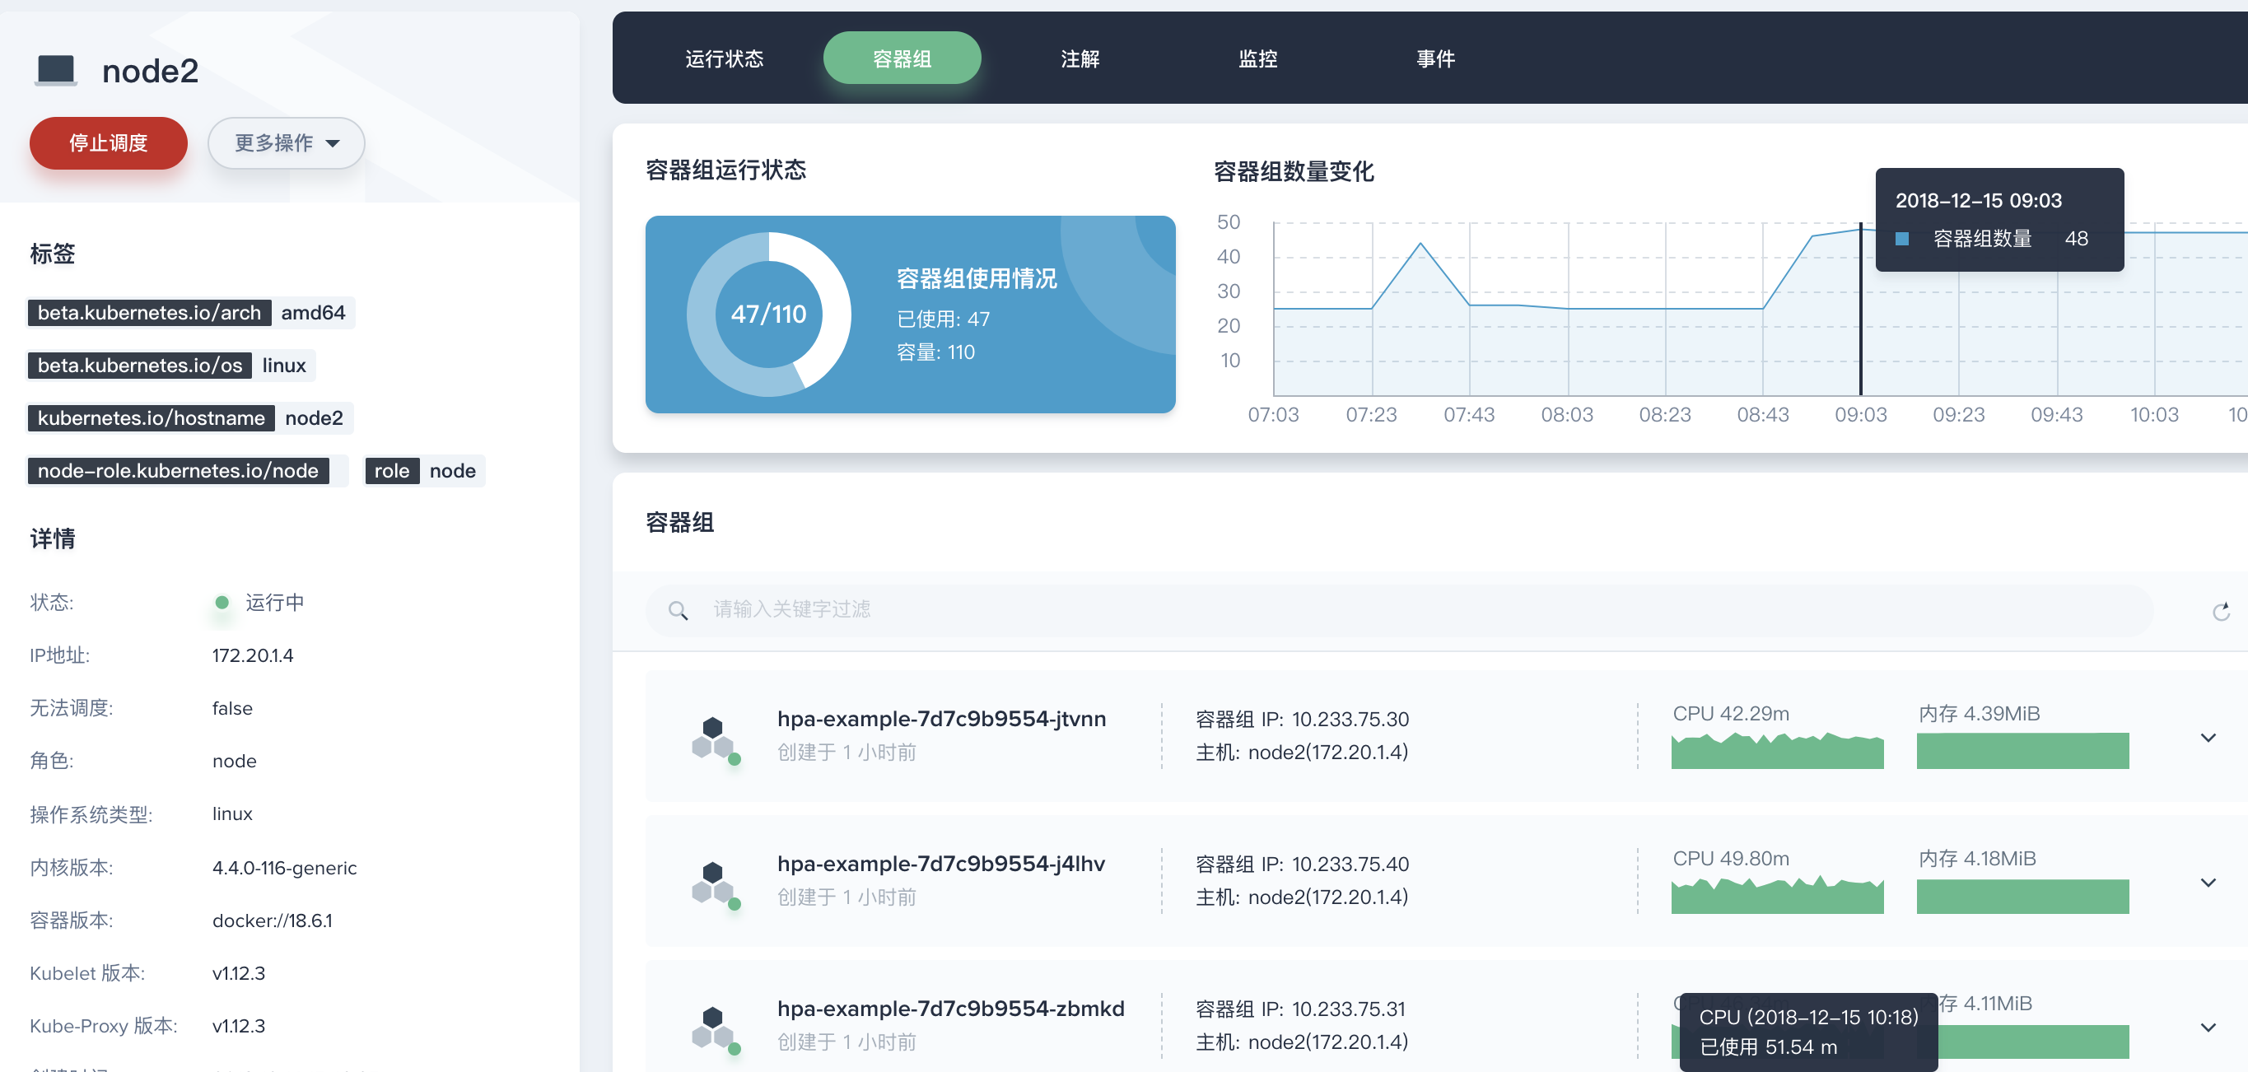Image resolution: width=2248 pixels, height=1072 pixels.
Task: Click the CPU 49.80m sparkline chart
Action: click(1777, 896)
